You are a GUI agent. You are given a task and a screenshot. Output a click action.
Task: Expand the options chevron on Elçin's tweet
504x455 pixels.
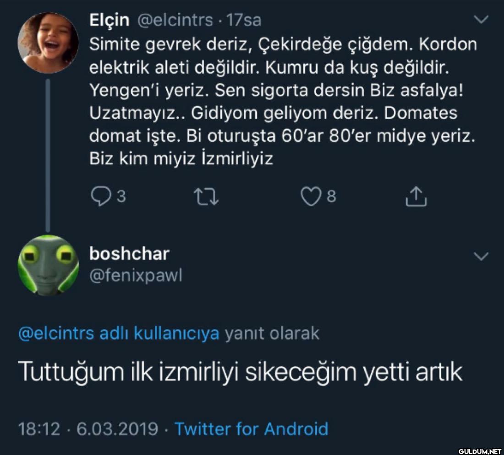(x=480, y=20)
